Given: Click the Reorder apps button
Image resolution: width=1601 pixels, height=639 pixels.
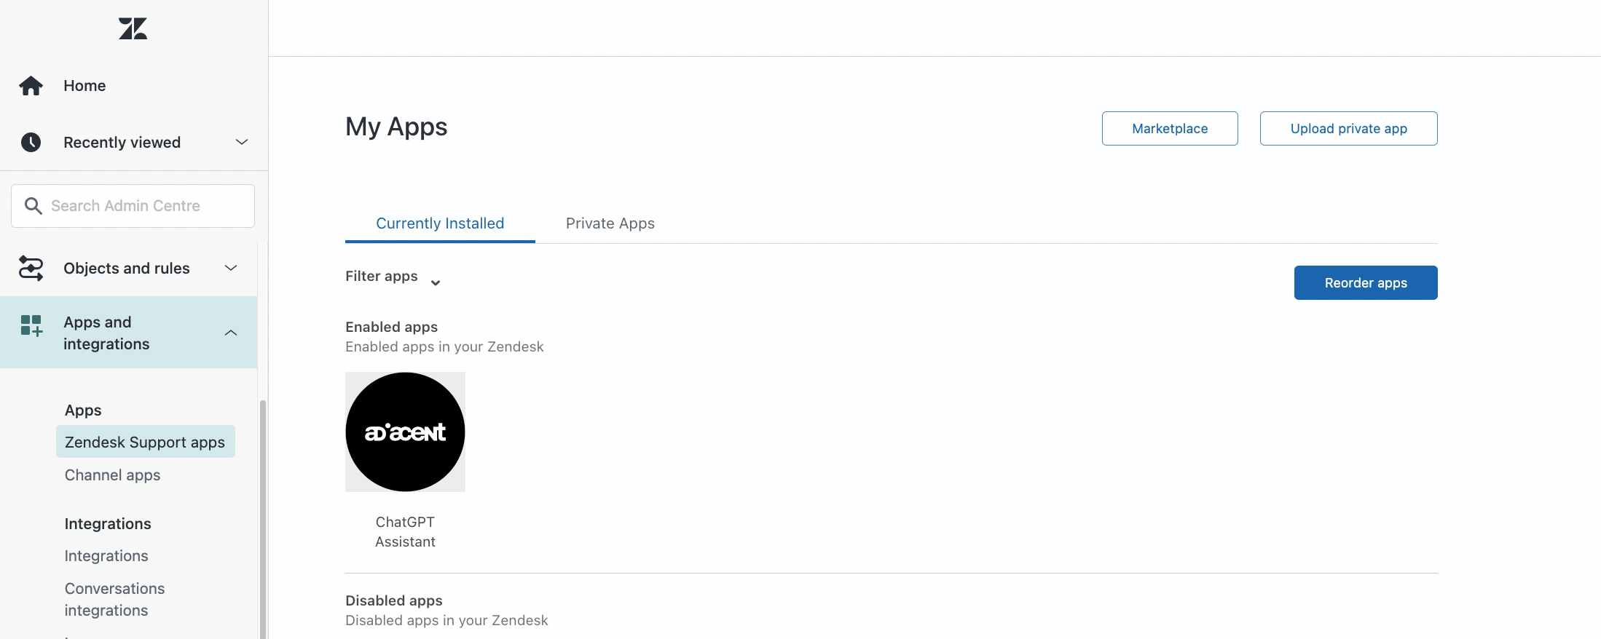Looking at the screenshot, I should click(x=1365, y=282).
